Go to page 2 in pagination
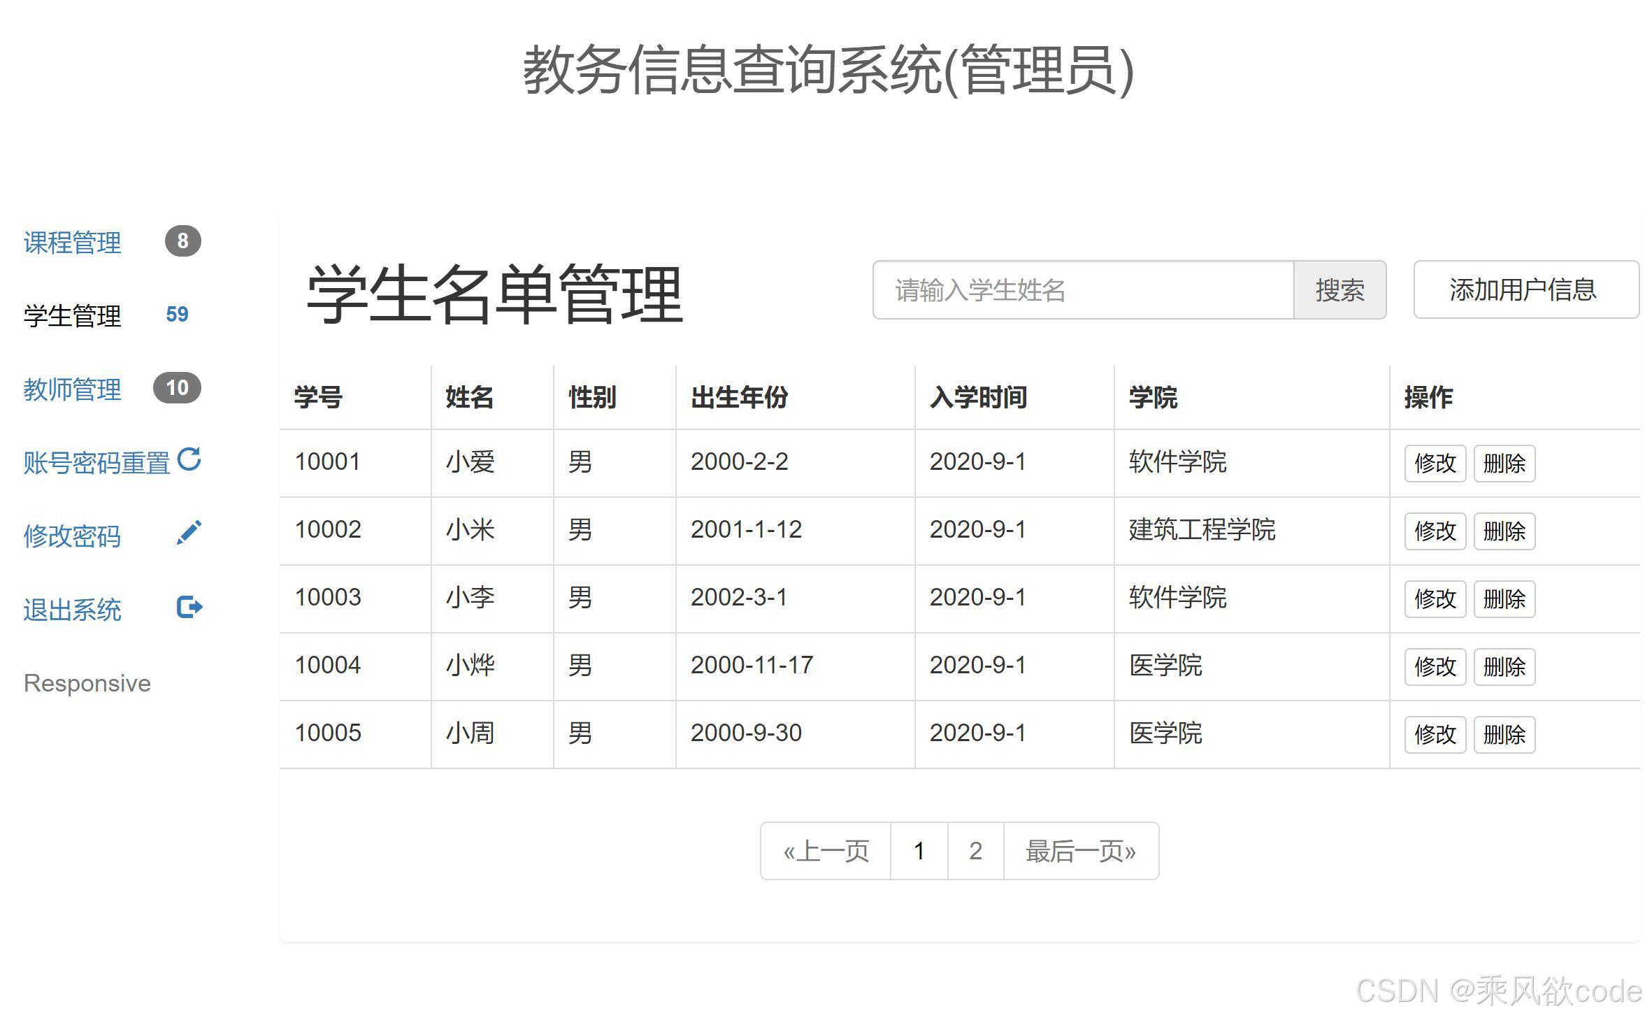The height and width of the screenshot is (1018, 1645). point(975,851)
